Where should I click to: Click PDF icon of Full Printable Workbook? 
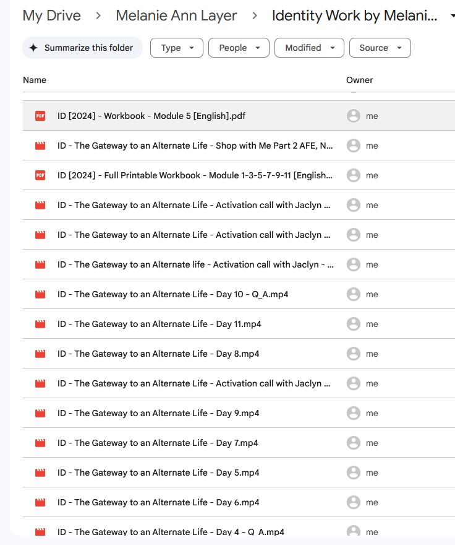[x=40, y=175]
